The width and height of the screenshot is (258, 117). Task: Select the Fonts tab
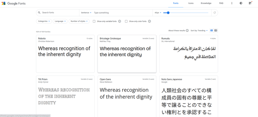point(176,3)
